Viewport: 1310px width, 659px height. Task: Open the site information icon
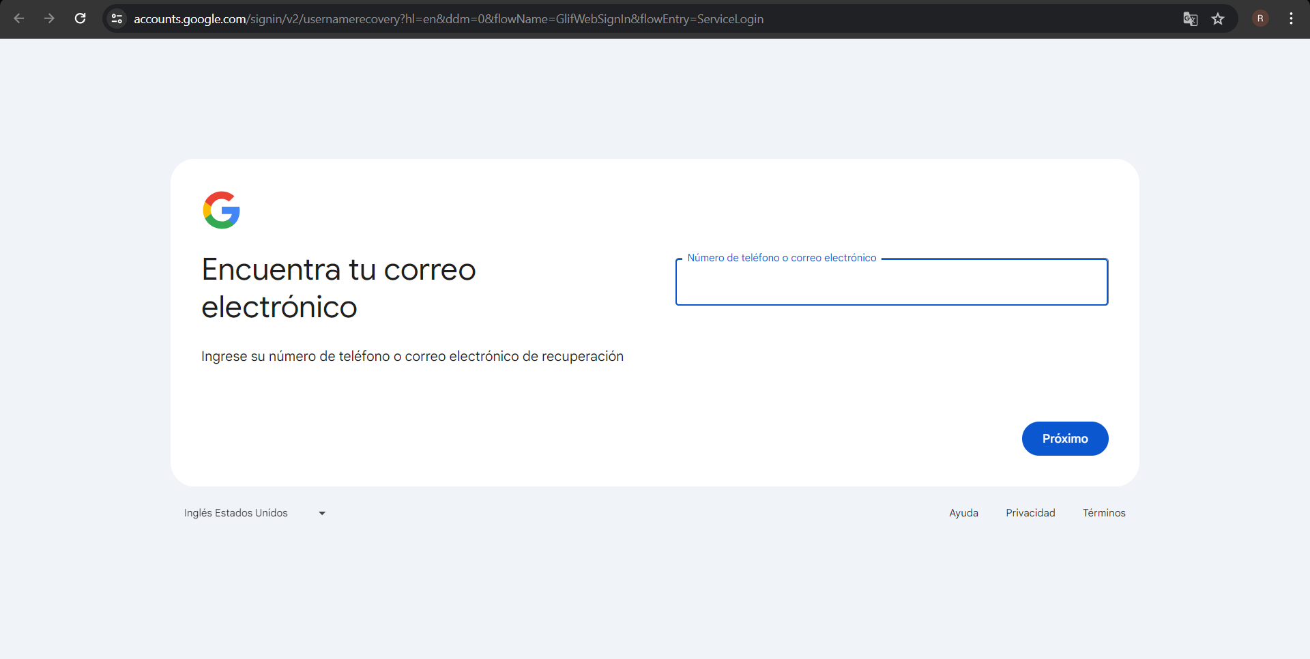click(116, 18)
